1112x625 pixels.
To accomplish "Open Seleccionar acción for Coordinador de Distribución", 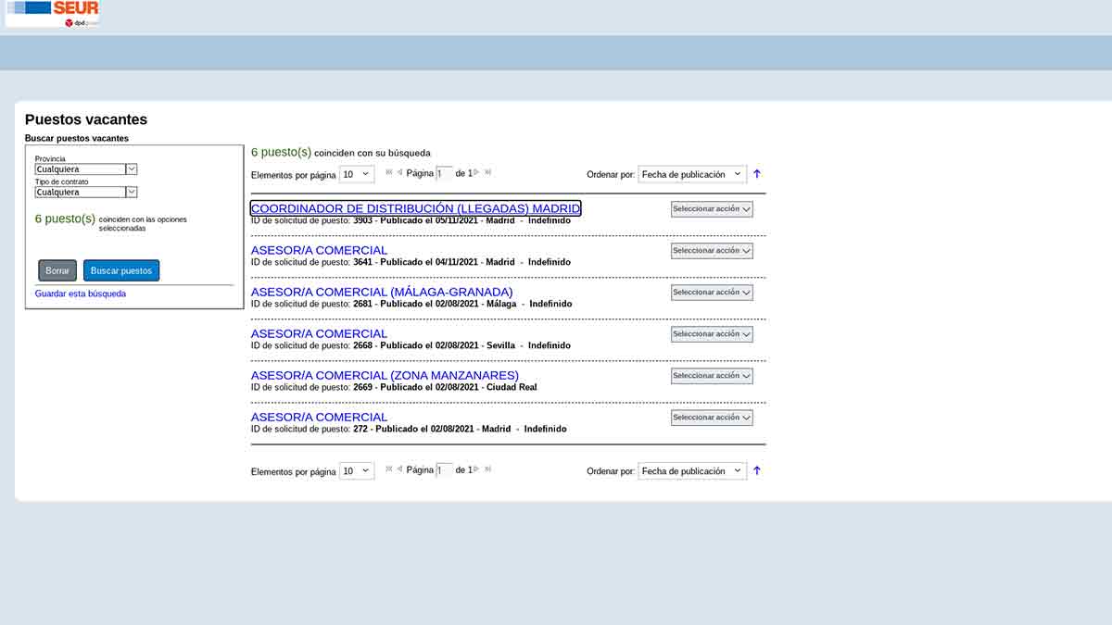I will pos(712,209).
